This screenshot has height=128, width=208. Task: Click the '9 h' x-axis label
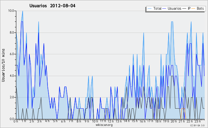(87, 121)
